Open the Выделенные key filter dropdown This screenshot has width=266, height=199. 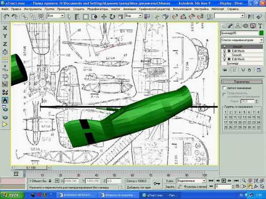(192, 181)
